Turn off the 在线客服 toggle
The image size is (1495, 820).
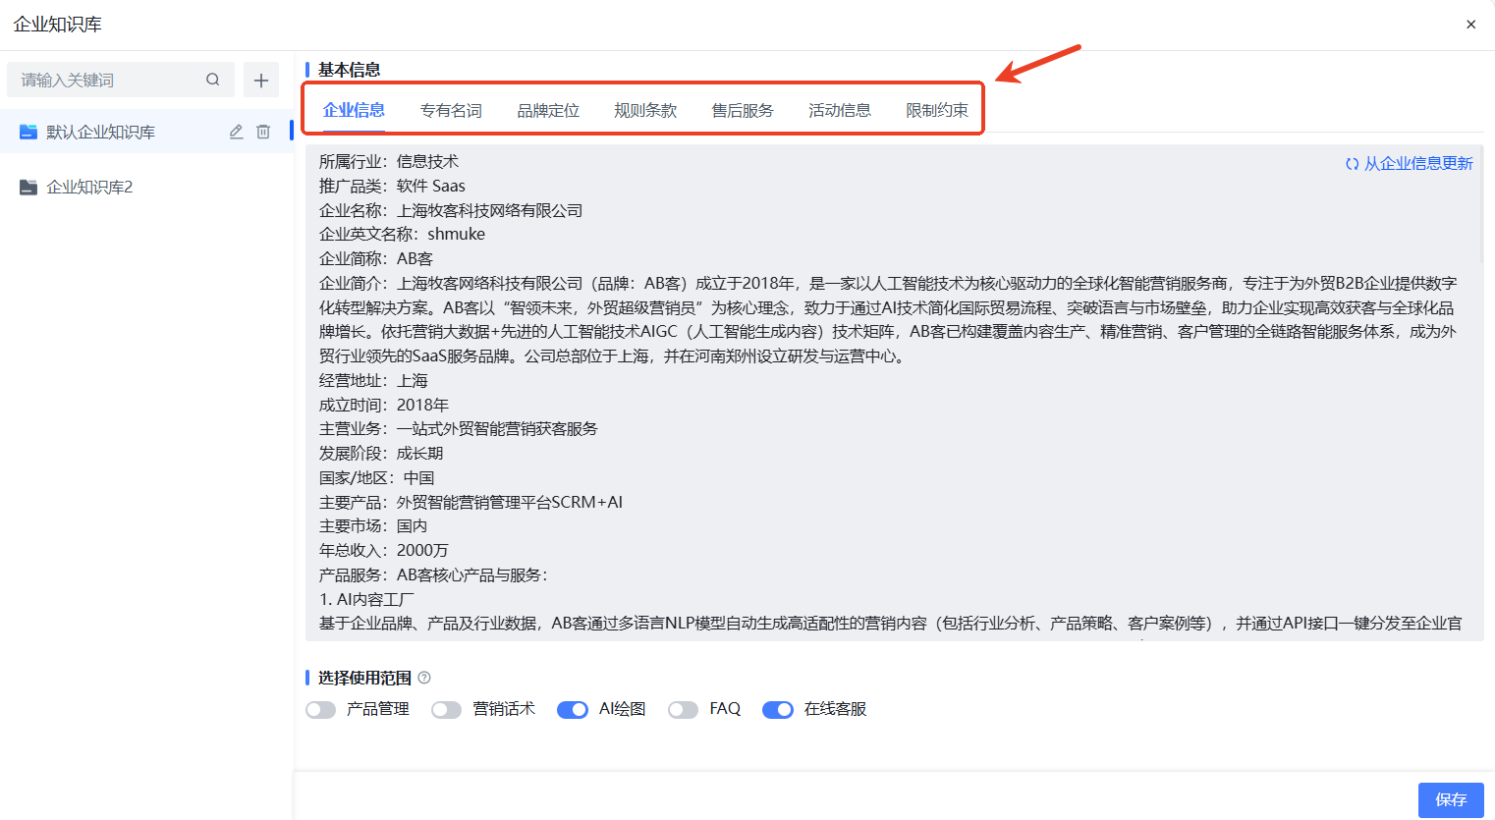pyautogui.click(x=778, y=709)
